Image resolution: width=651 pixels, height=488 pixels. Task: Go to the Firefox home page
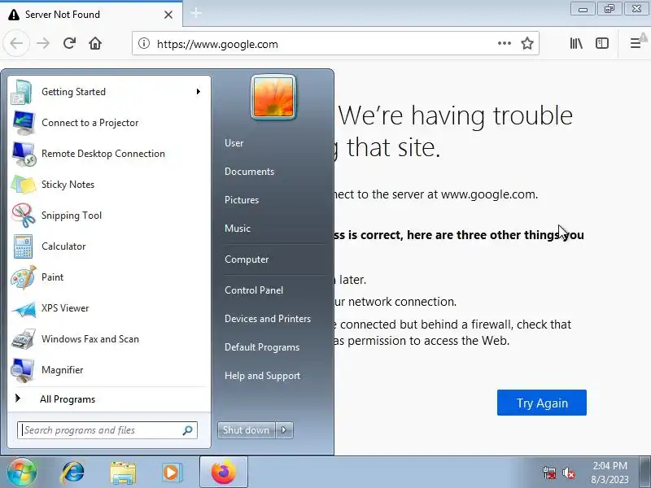coord(95,43)
